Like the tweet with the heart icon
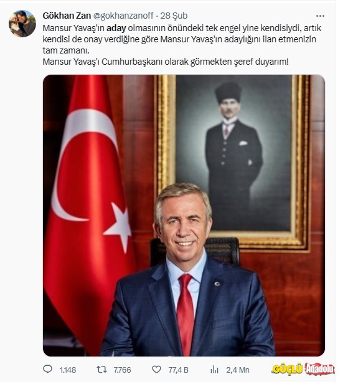This screenshot has width=348, height=382. click(x=156, y=370)
